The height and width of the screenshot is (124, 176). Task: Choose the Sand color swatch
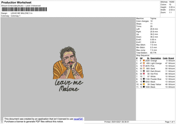pos(144,68)
